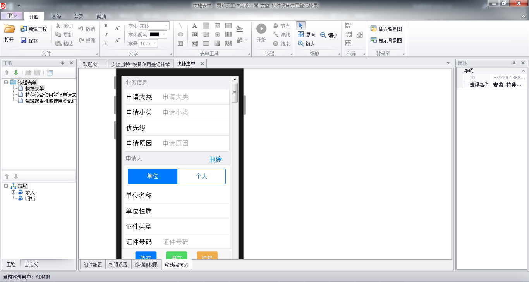Open the 字号 font size dropdown
The image size is (529, 282).
[x=155, y=44]
